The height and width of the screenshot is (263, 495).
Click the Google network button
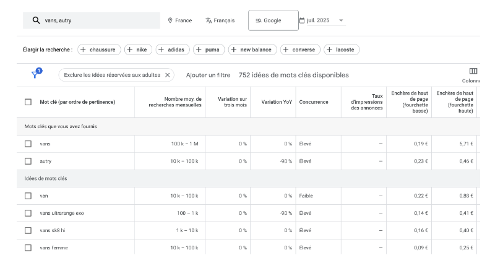[x=273, y=20]
